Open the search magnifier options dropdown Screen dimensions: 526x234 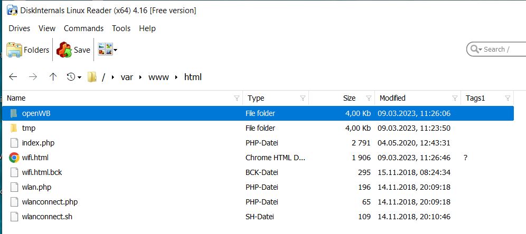(x=476, y=50)
